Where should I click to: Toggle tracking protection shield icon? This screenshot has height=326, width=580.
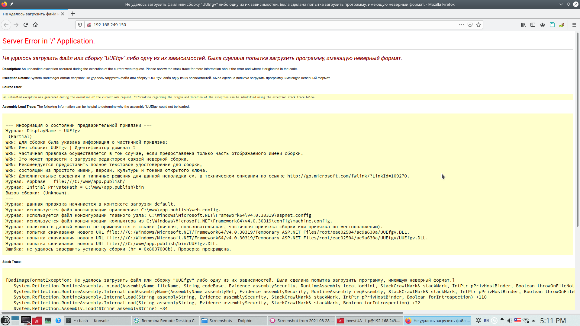[x=80, y=25]
